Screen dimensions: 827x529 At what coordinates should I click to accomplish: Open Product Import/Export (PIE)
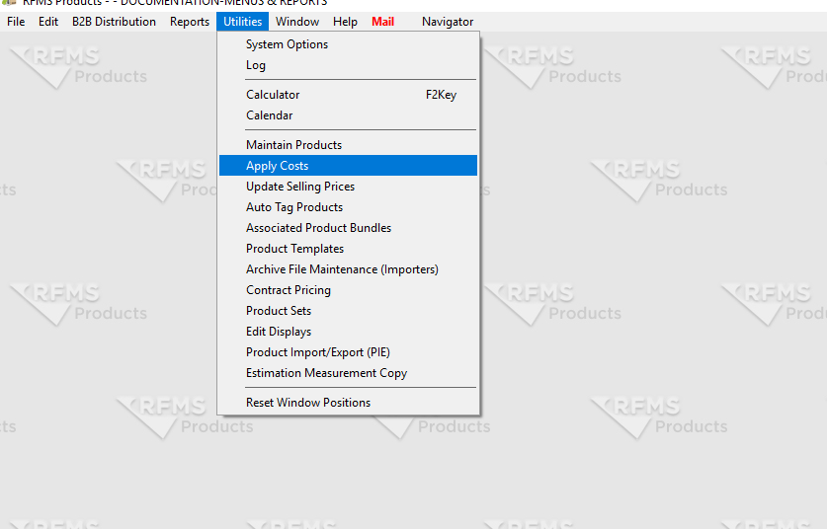348,352
